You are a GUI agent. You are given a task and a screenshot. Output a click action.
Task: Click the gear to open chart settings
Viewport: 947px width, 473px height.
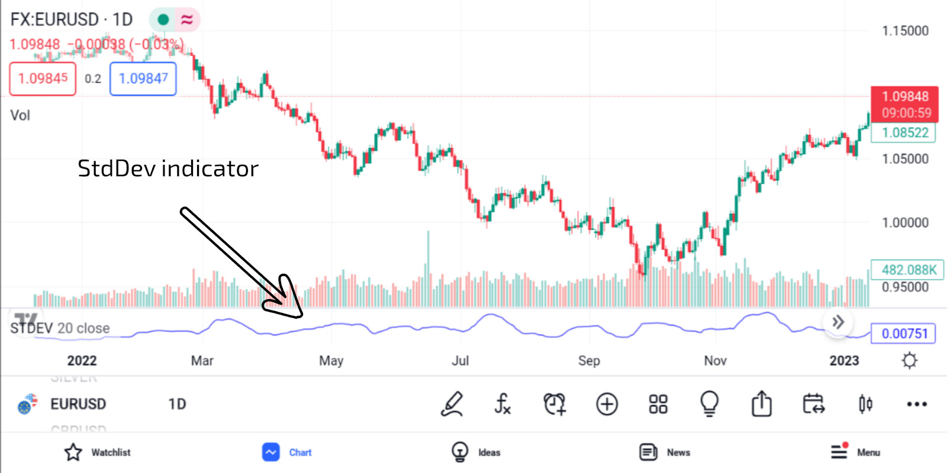coord(910,360)
